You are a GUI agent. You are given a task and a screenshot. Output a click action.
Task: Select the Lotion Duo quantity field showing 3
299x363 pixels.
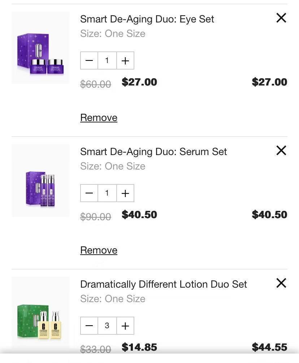click(x=107, y=326)
